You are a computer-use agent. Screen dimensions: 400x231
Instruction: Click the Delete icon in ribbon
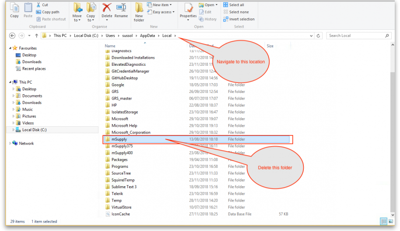coord(107,10)
